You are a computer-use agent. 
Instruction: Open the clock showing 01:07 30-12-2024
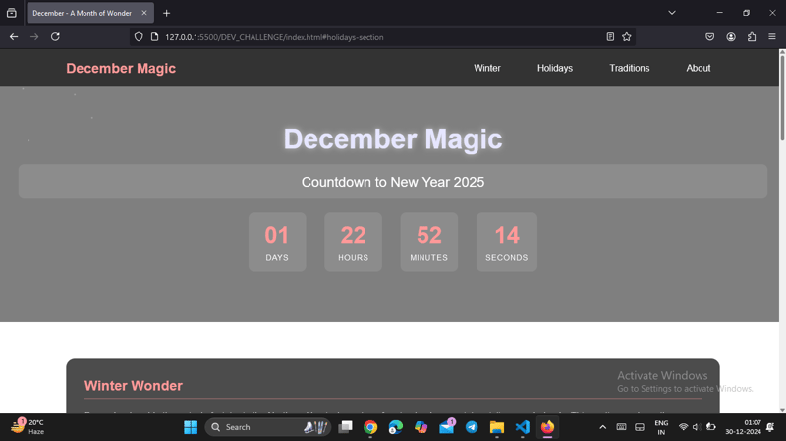[743, 427]
